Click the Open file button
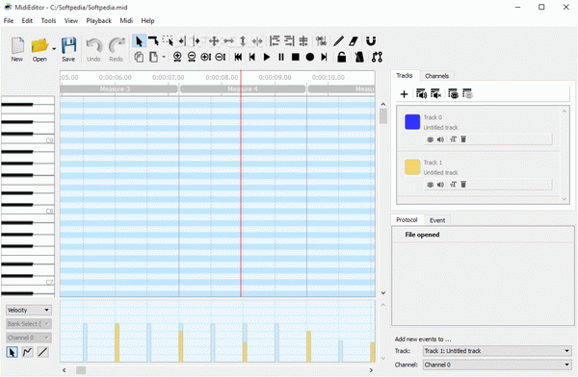Viewport: 578px width, 377px height. (39, 49)
